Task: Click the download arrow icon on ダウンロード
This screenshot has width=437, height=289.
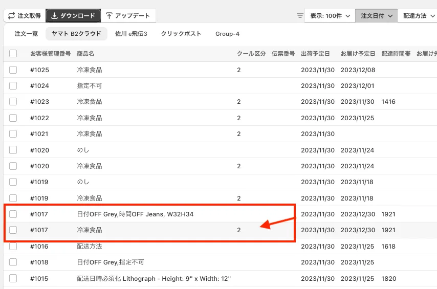Action: [x=54, y=16]
